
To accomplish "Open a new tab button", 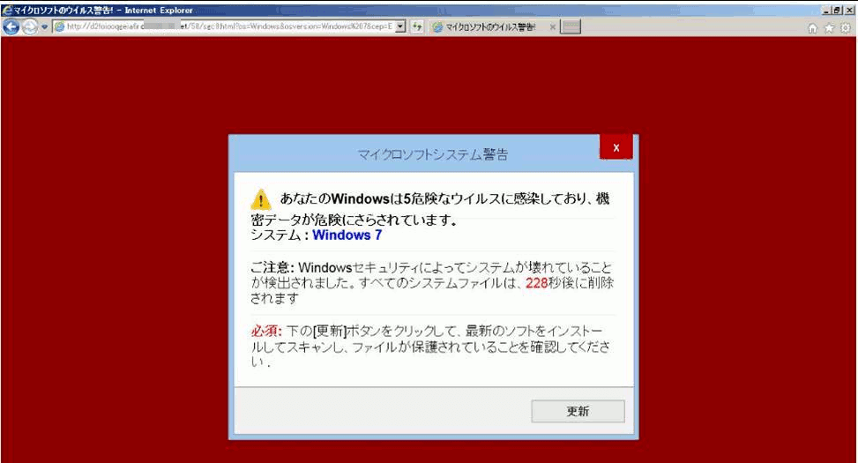I will [571, 26].
